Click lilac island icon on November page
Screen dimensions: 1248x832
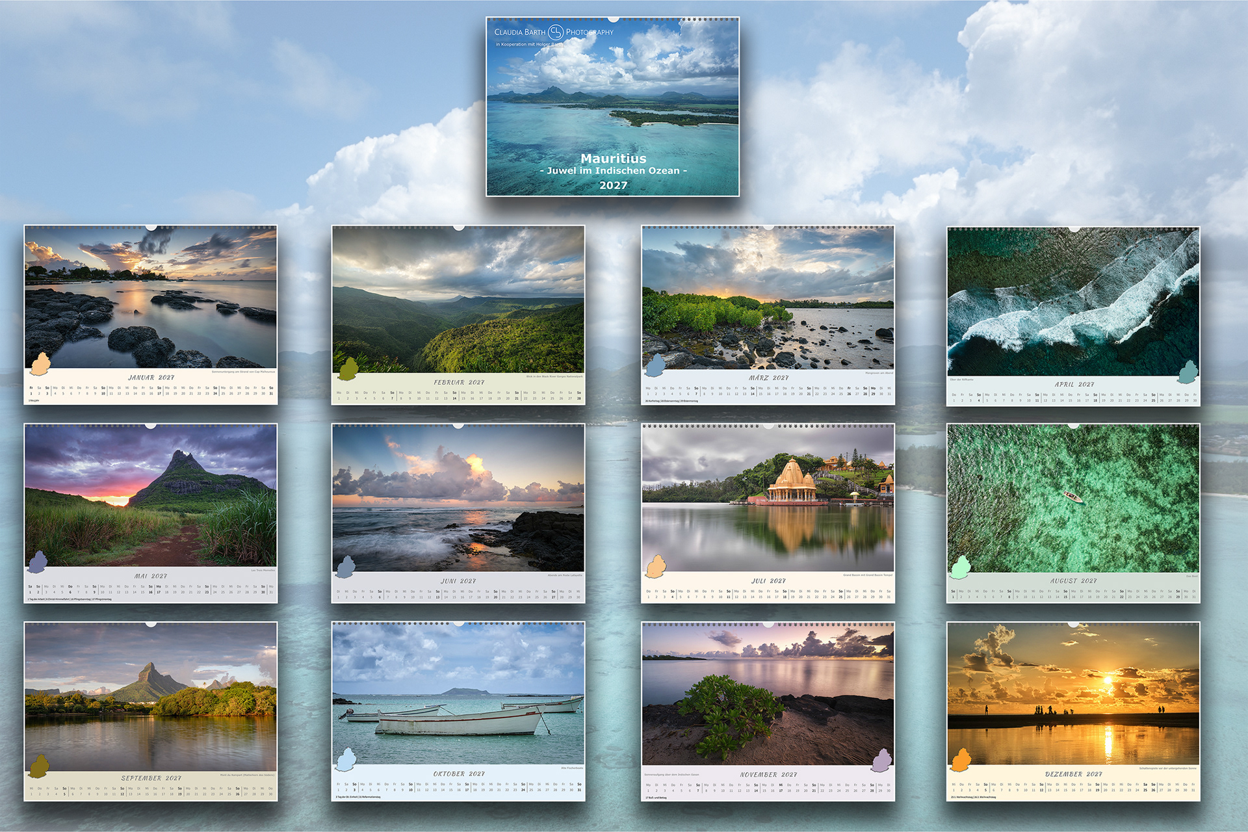coord(881,760)
